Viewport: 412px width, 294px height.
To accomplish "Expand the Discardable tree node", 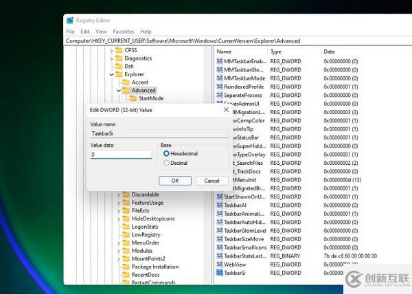I will pos(119,195).
